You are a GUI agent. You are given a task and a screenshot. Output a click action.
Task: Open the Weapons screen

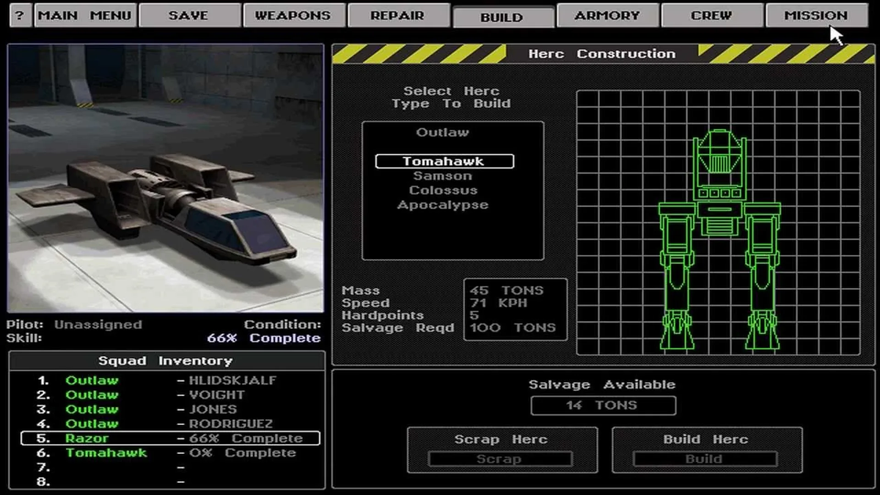click(293, 16)
